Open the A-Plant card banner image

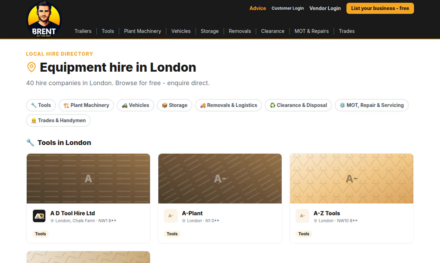220,179
